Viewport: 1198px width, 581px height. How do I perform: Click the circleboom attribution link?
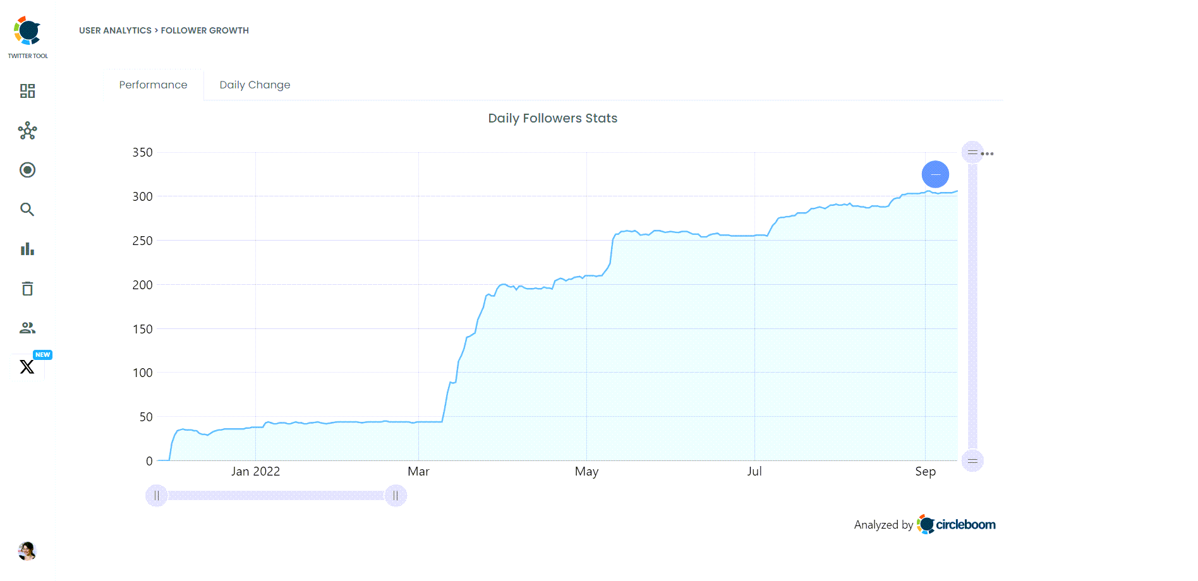click(x=957, y=524)
